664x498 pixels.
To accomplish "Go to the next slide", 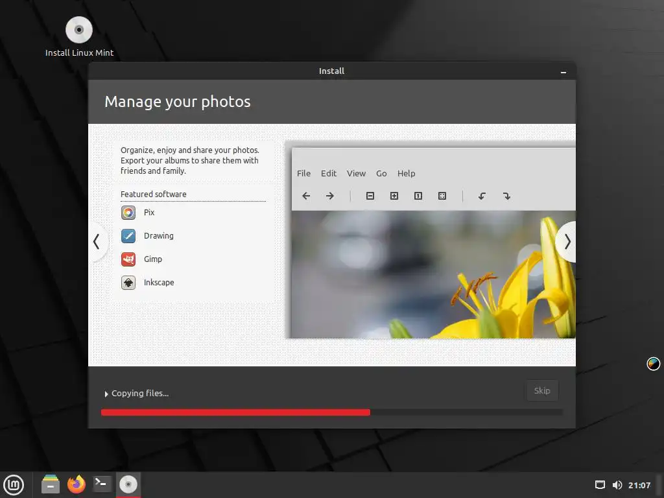I will 567,242.
